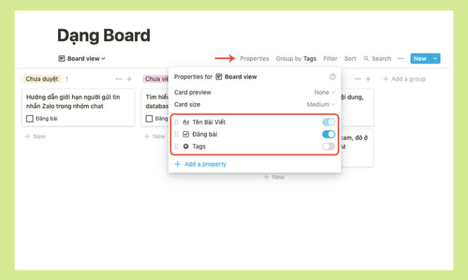Enable the Tags property switch
The image size is (468, 280).
(x=328, y=147)
